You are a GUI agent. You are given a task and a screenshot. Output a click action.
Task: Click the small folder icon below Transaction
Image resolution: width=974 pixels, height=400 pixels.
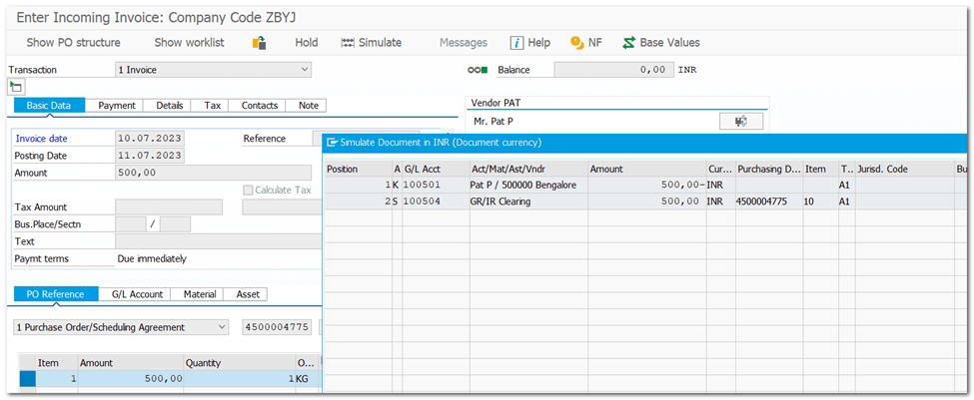[16, 88]
